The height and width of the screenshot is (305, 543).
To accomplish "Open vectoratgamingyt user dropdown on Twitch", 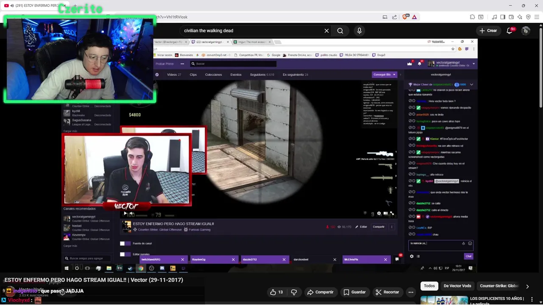I will pyautogui.click(x=473, y=64).
